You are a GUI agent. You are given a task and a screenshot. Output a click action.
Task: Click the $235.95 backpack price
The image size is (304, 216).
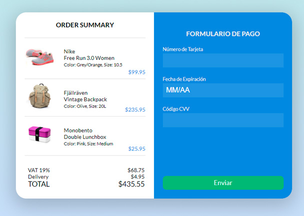tap(135, 110)
